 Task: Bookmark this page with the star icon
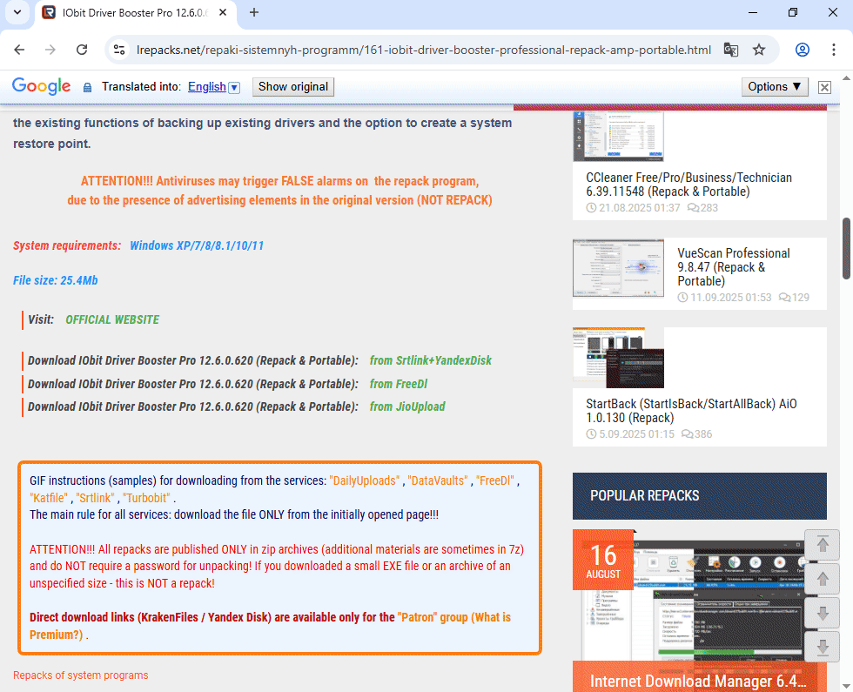[x=759, y=50]
